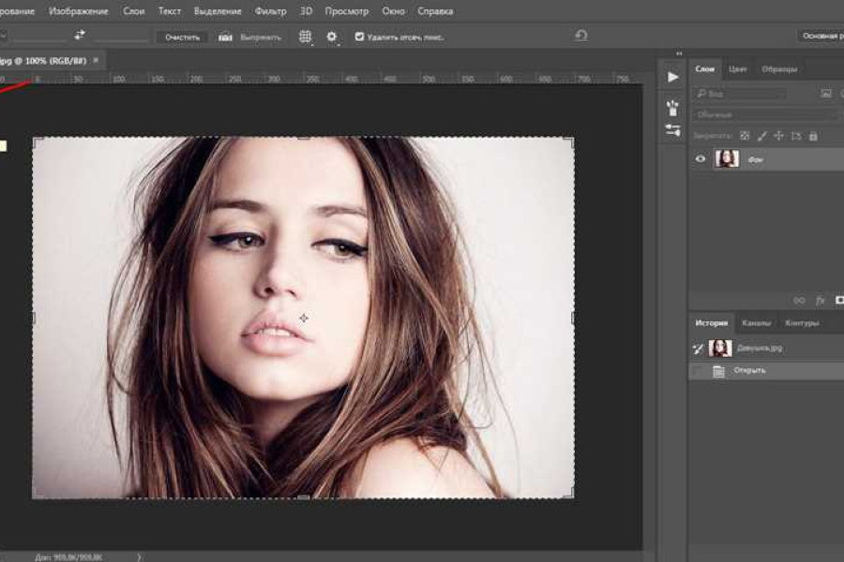844x562 pixels.
Task: Click the reset crop arrow icon
Action: pos(580,36)
